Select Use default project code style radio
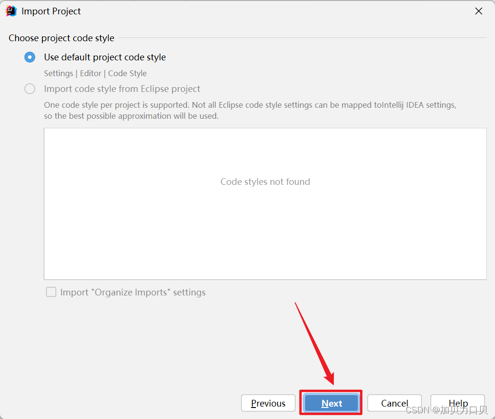The image size is (495, 419). click(30, 57)
